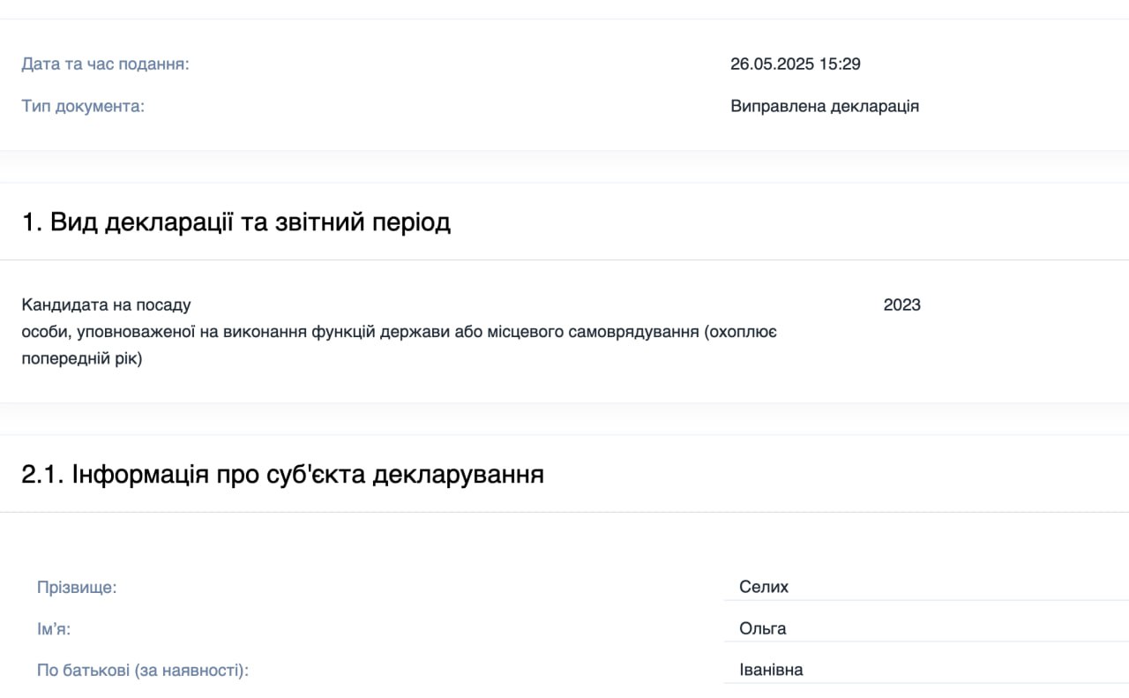Select the first name value 'Ольга'
1129x698 pixels.
tap(763, 628)
